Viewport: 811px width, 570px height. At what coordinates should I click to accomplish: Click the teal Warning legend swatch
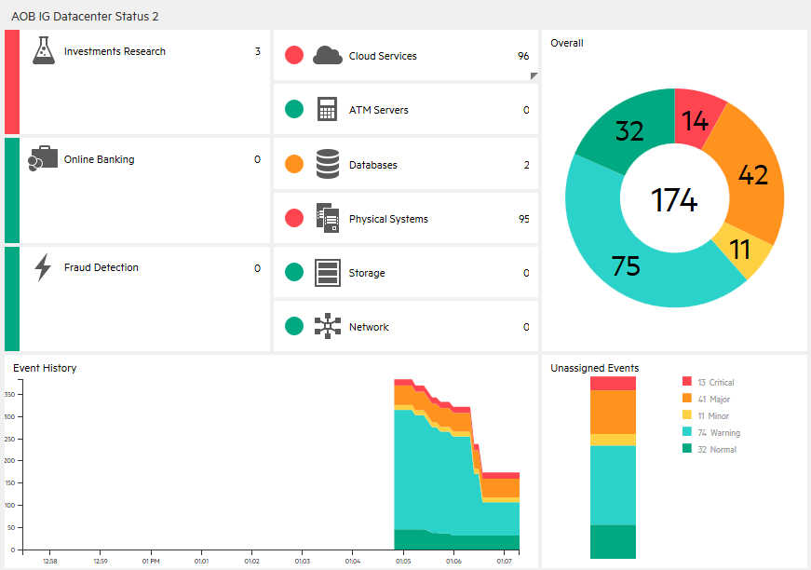pyautogui.click(x=687, y=431)
